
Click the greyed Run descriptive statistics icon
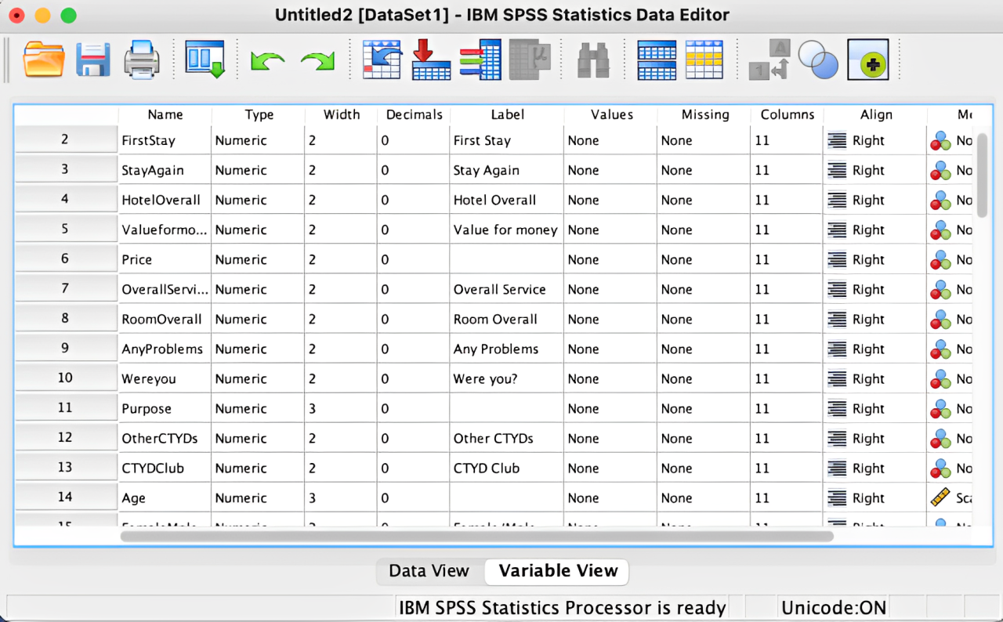(x=530, y=60)
